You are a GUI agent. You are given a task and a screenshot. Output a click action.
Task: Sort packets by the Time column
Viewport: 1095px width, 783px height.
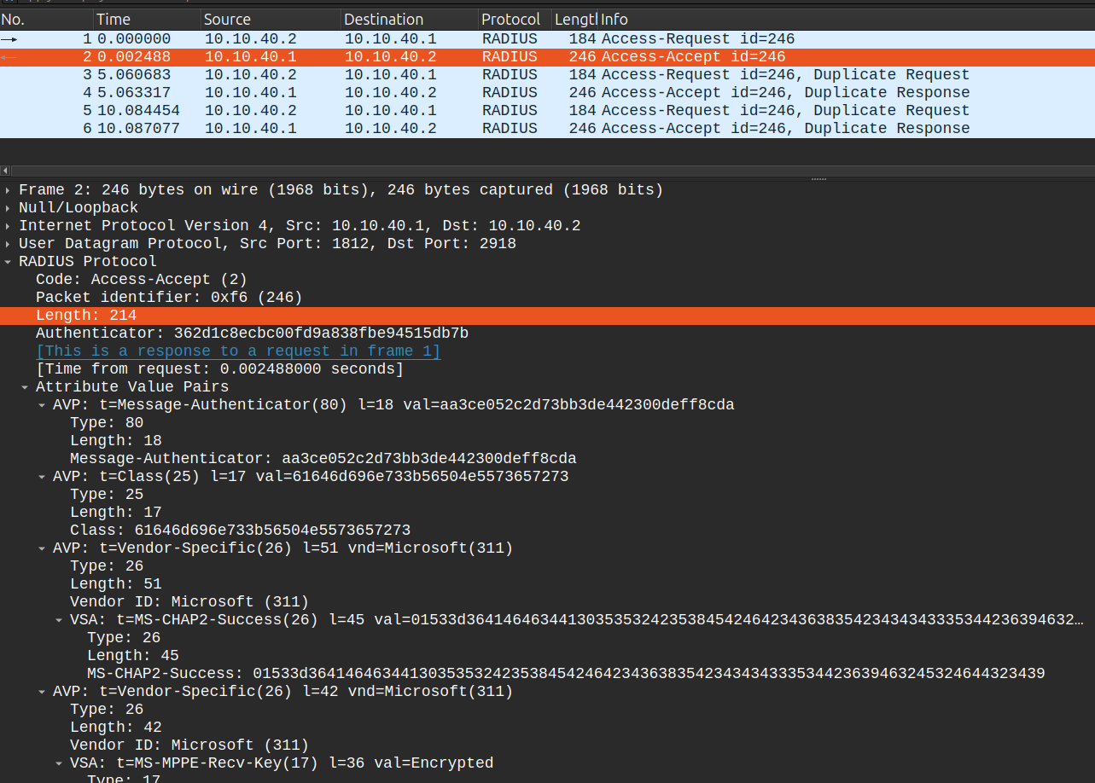coord(145,19)
